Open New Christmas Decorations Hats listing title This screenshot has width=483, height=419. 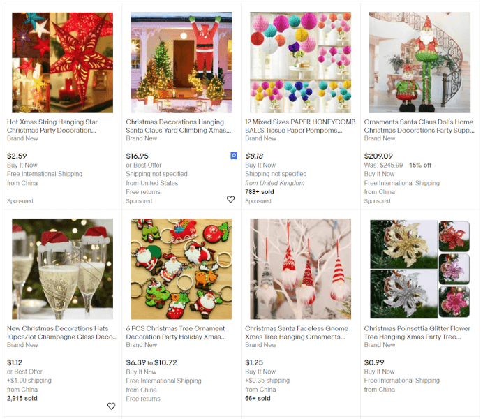tap(62, 332)
